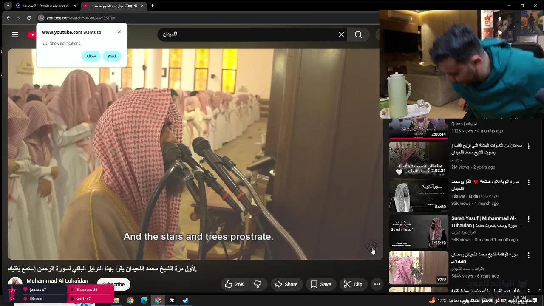Like the video with thumbs up 26K
The image size is (544, 306).
[234, 284]
